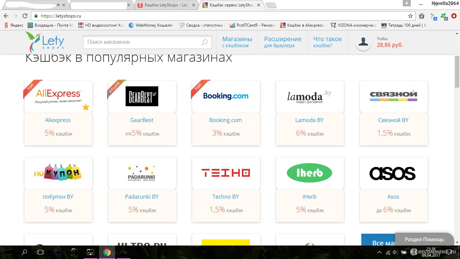Viewport: 460px width, 259px height.
Task: Open File Explorer from taskbar
Action: (x=90, y=252)
